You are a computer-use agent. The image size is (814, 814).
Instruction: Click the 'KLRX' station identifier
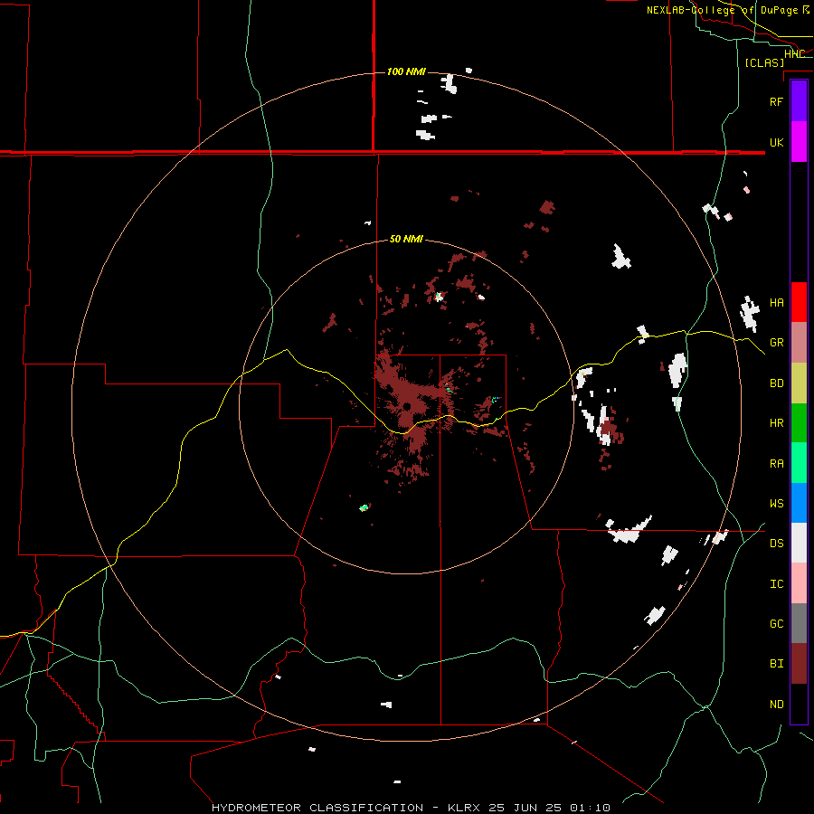pos(466,808)
